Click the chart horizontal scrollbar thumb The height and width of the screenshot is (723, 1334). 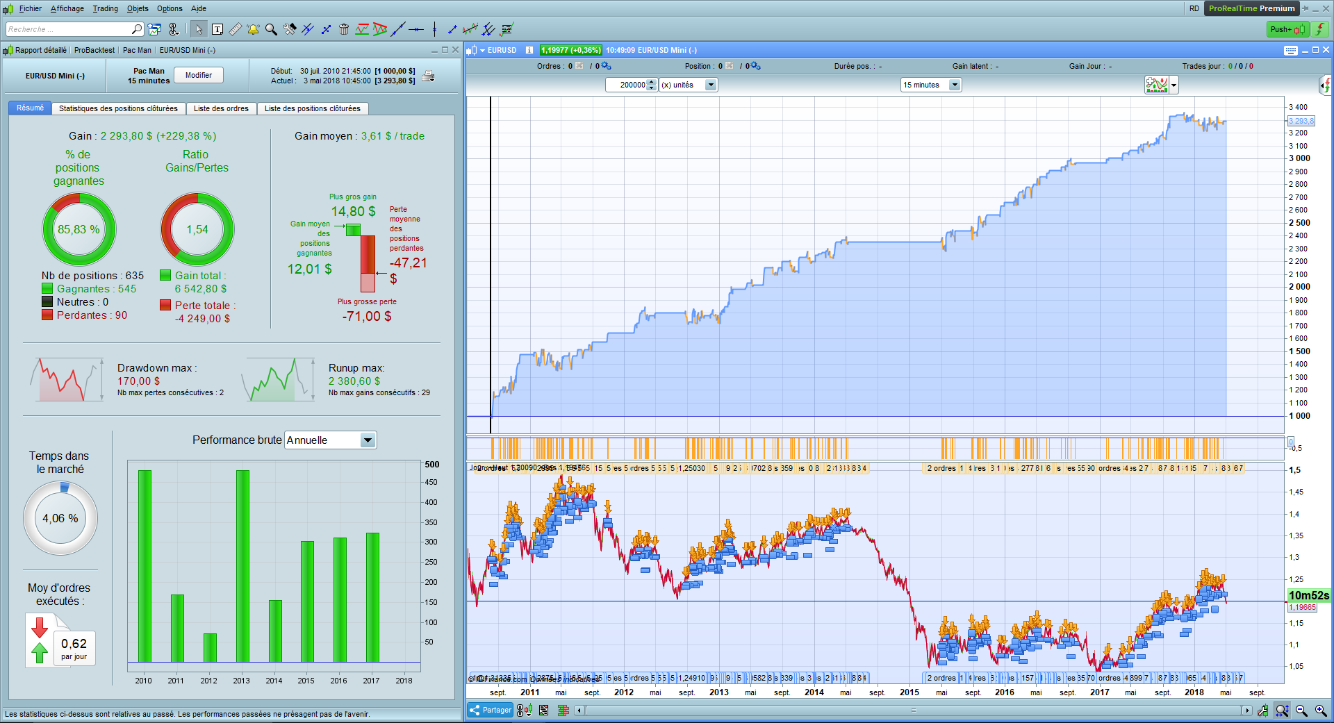(x=914, y=710)
